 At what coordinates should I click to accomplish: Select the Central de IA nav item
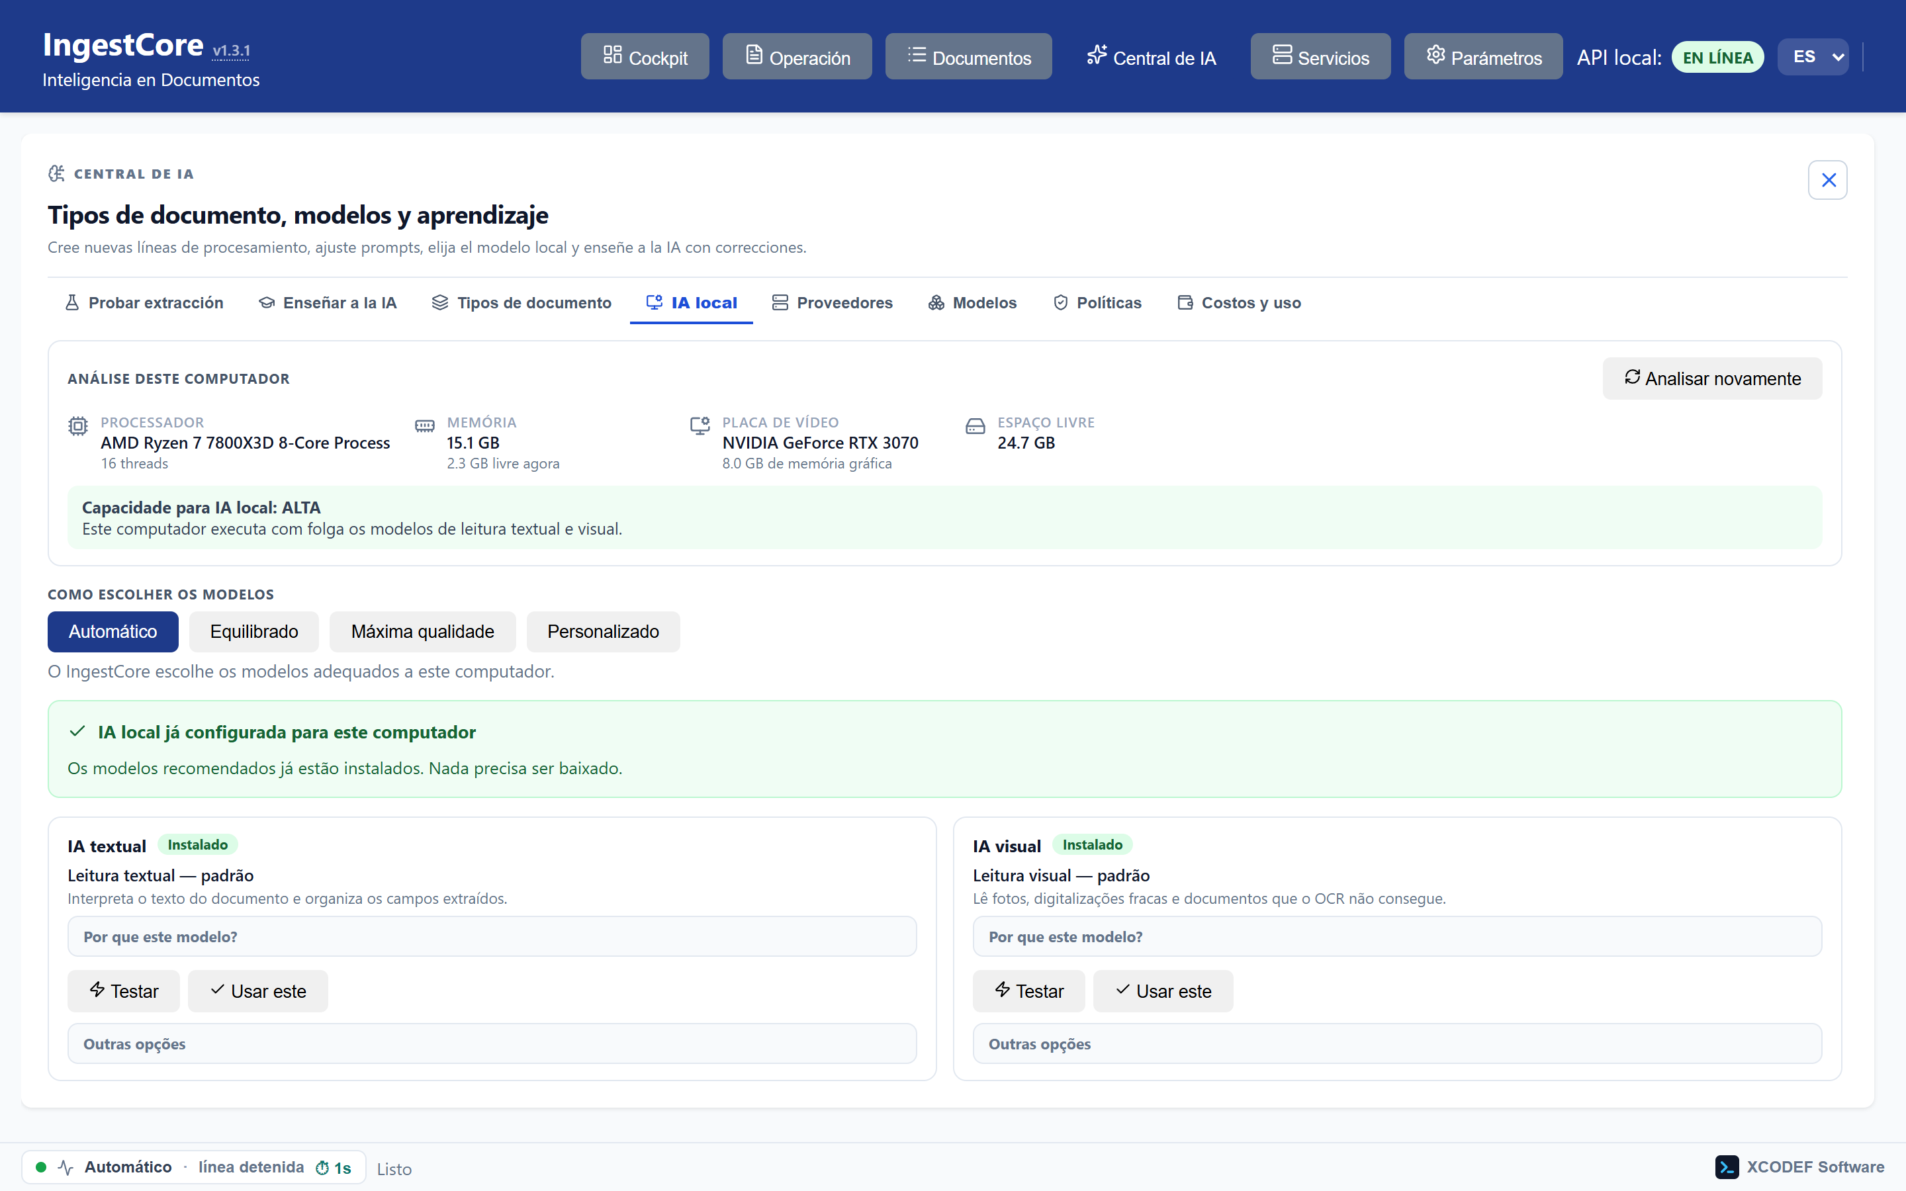(1151, 56)
